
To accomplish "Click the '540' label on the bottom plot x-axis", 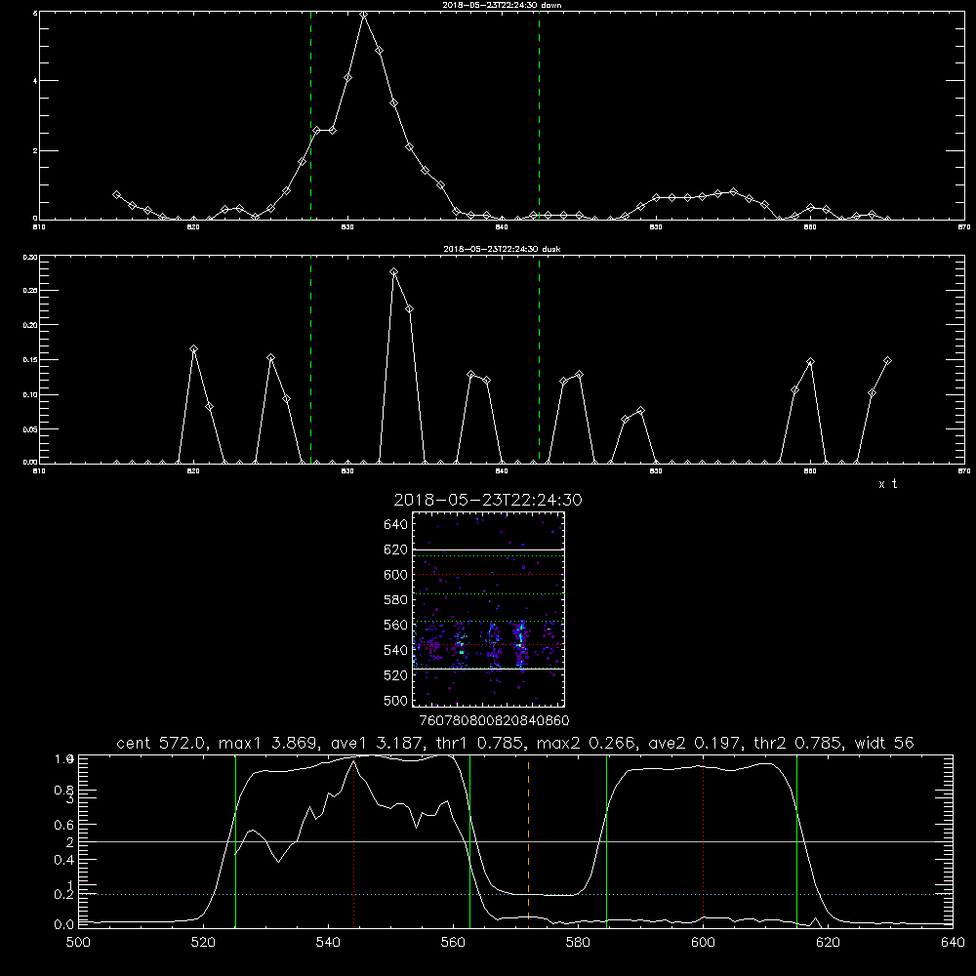I will pos(328,943).
